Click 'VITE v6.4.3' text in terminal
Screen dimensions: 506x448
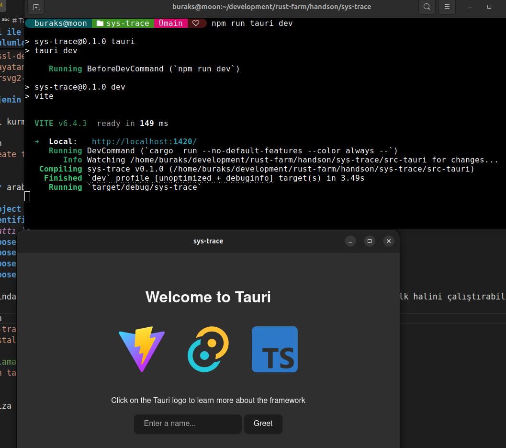click(x=61, y=124)
